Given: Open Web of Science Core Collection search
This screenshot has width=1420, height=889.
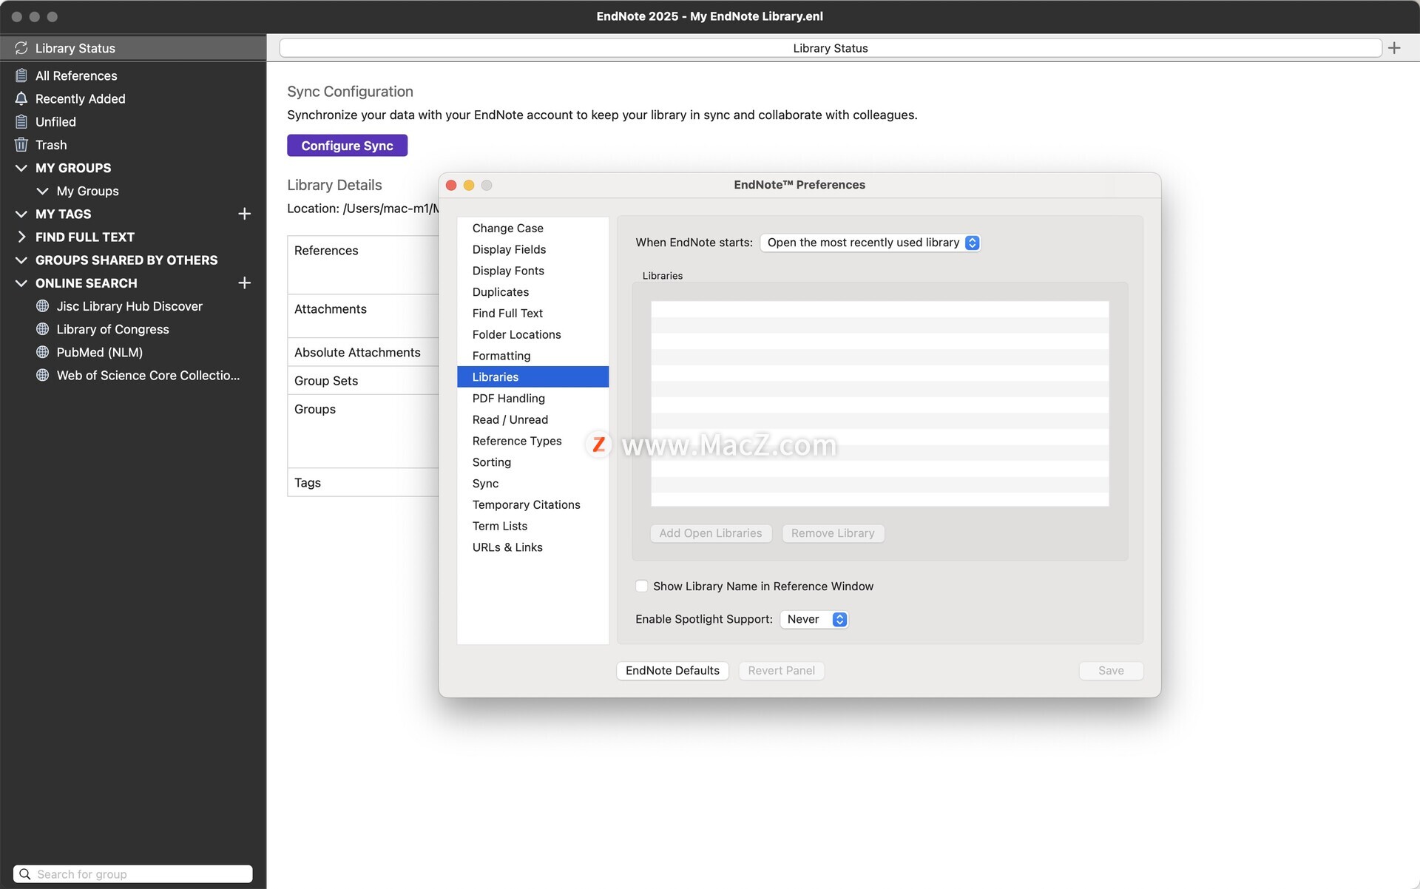Looking at the screenshot, I should [x=133, y=375].
